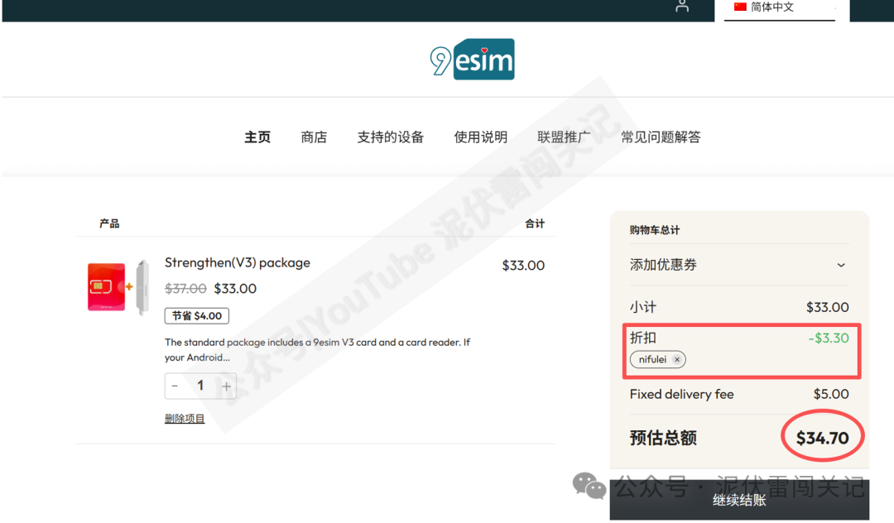Click the Fixed delivery fee label
Image resolution: width=894 pixels, height=523 pixels.
pos(682,394)
